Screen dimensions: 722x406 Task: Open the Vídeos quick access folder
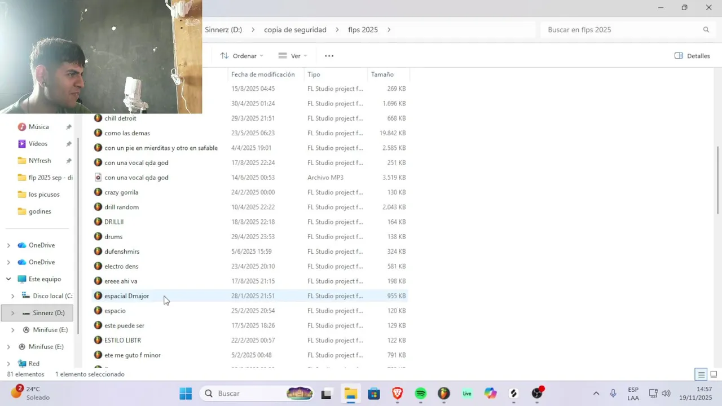(38, 144)
